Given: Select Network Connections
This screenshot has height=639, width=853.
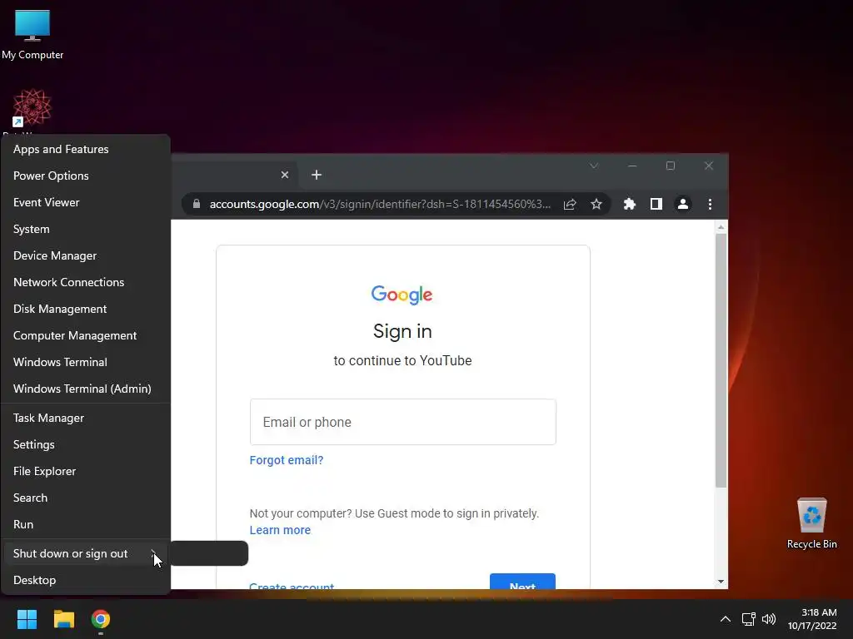Looking at the screenshot, I should click(x=86, y=283).
